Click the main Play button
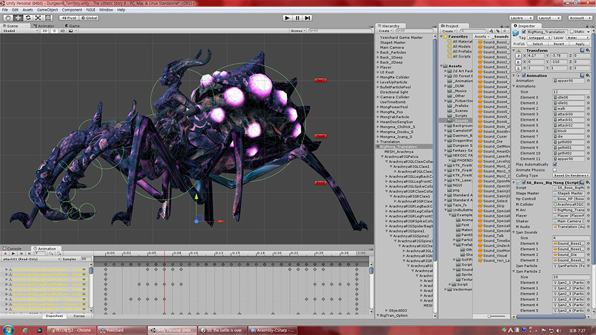 (287, 18)
